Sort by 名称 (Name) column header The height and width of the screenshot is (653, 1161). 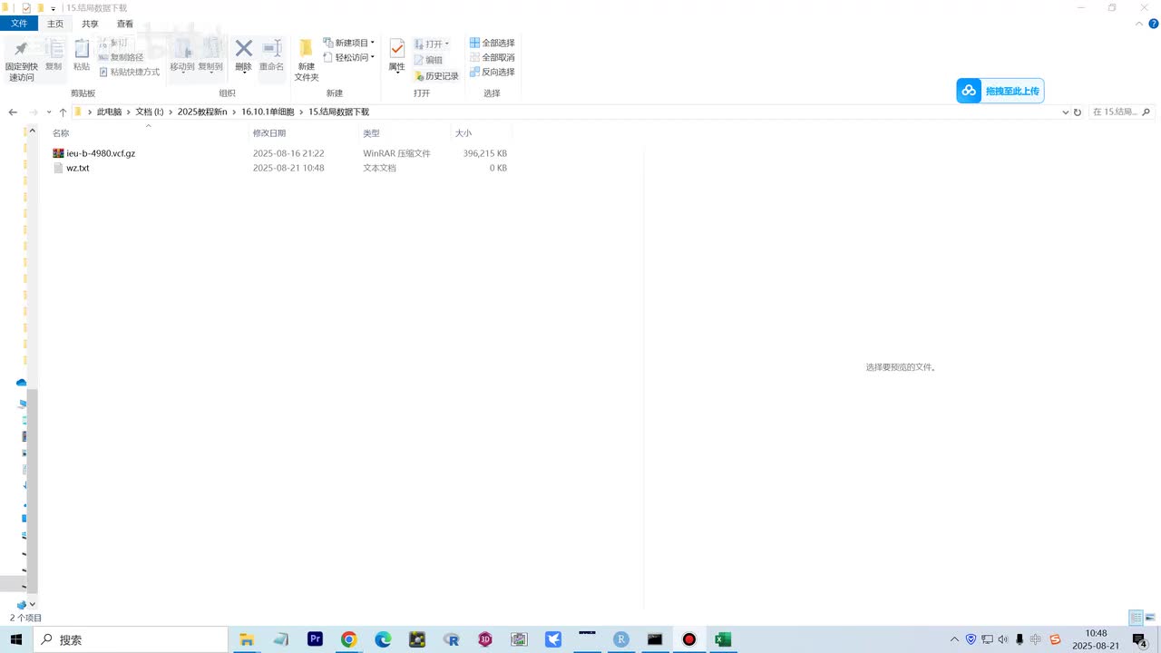tap(61, 133)
